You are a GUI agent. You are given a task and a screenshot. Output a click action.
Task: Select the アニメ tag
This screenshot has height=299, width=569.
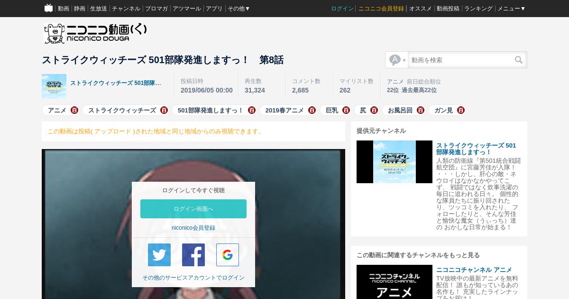pyautogui.click(x=57, y=110)
